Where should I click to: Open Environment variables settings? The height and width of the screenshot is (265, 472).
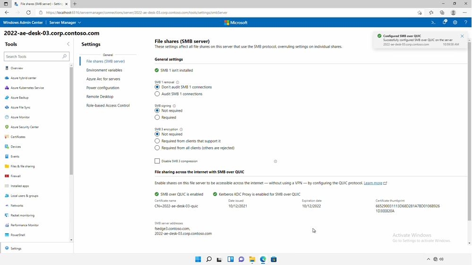[x=104, y=70]
